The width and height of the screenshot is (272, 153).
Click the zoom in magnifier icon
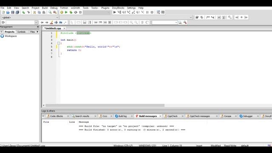(131, 23)
